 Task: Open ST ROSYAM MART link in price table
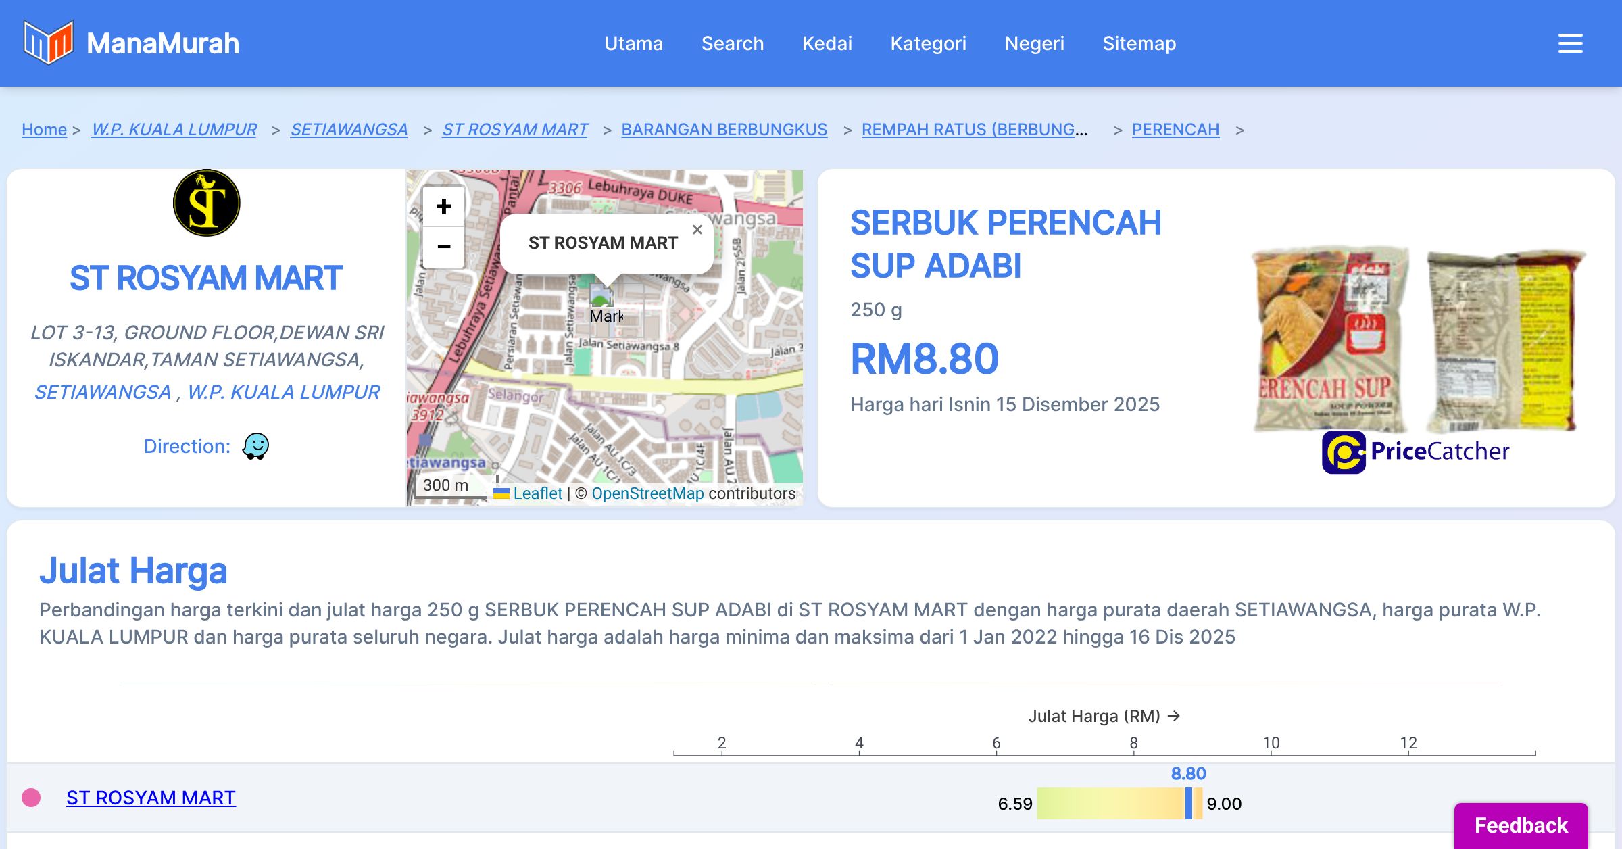click(151, 798)
